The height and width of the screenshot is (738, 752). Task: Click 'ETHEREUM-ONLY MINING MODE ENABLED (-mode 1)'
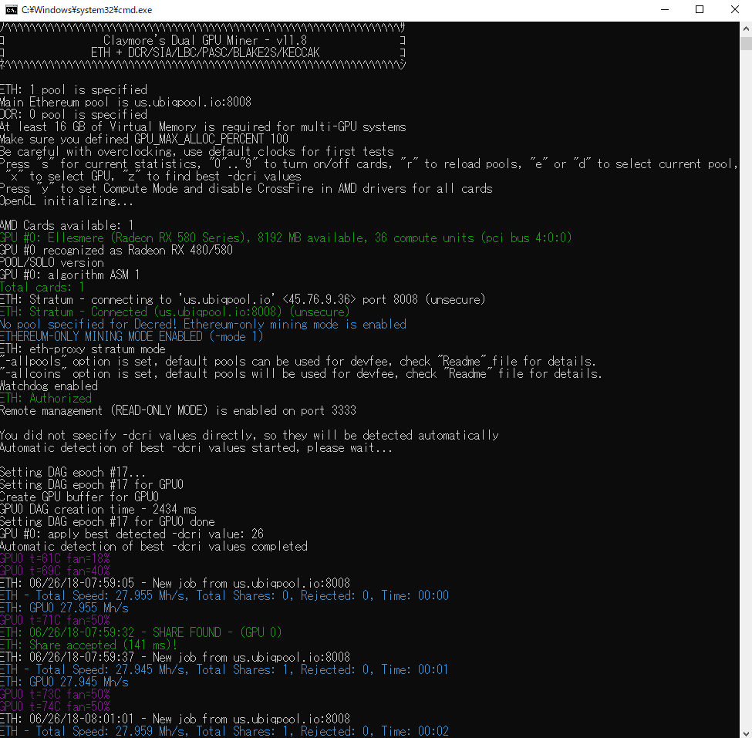[x=132, y=337]
